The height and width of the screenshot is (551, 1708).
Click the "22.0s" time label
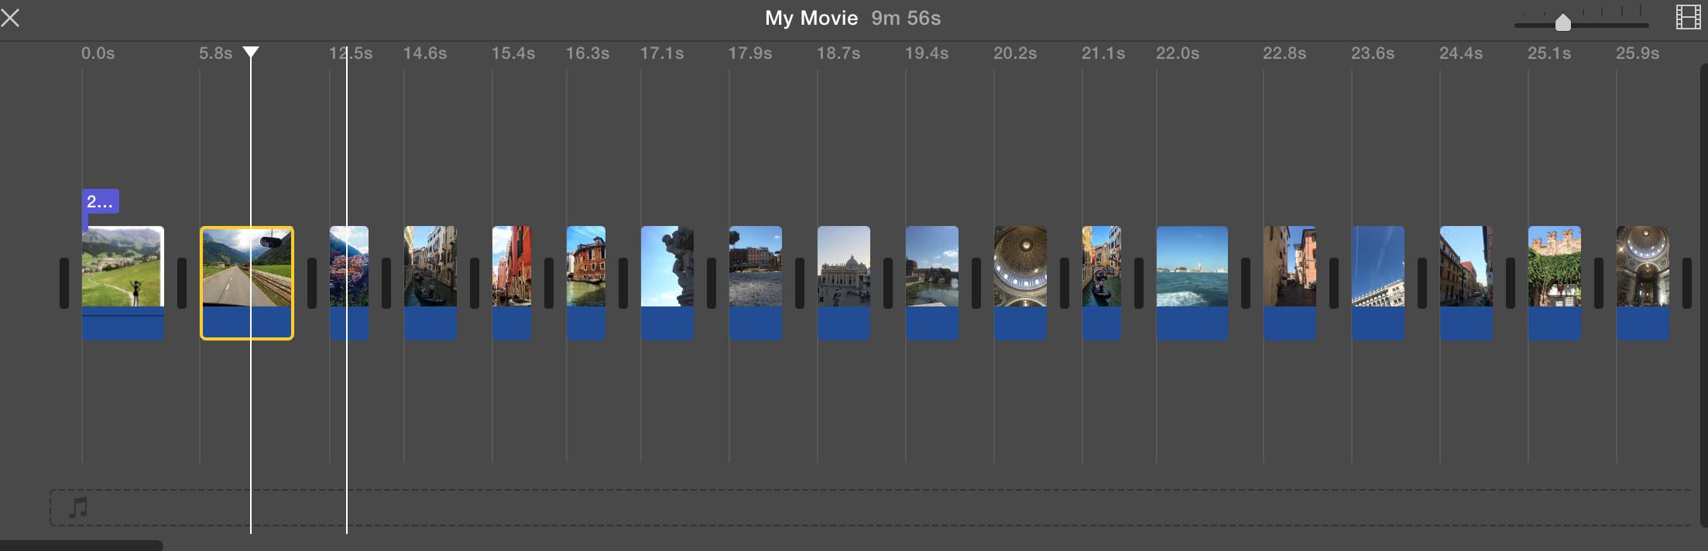pyautogui.click(x=1178, y=53)
